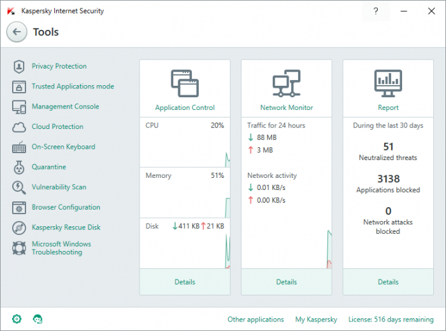This screenshot has width=446, height=331.
Task: Click the Network Monitor computers icon
Action: (287, 83)
